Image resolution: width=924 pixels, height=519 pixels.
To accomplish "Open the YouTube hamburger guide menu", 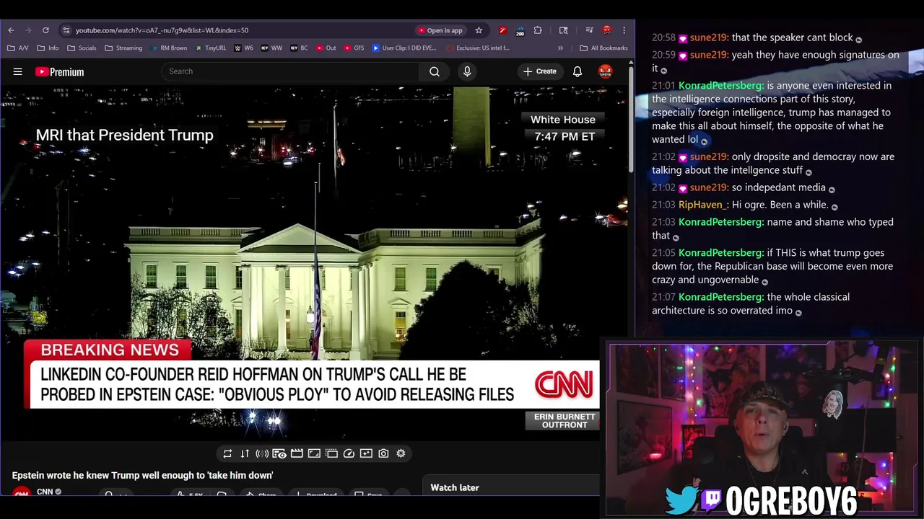I will pos(18,71).
